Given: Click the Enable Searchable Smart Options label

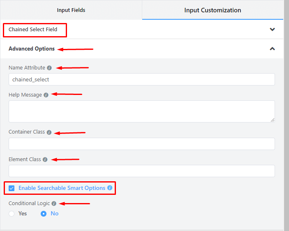Looking at the screenshot, I should click(62, 188).
